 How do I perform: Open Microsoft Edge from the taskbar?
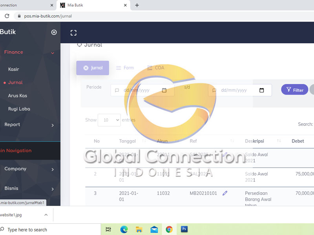click(x=124, y=230)
